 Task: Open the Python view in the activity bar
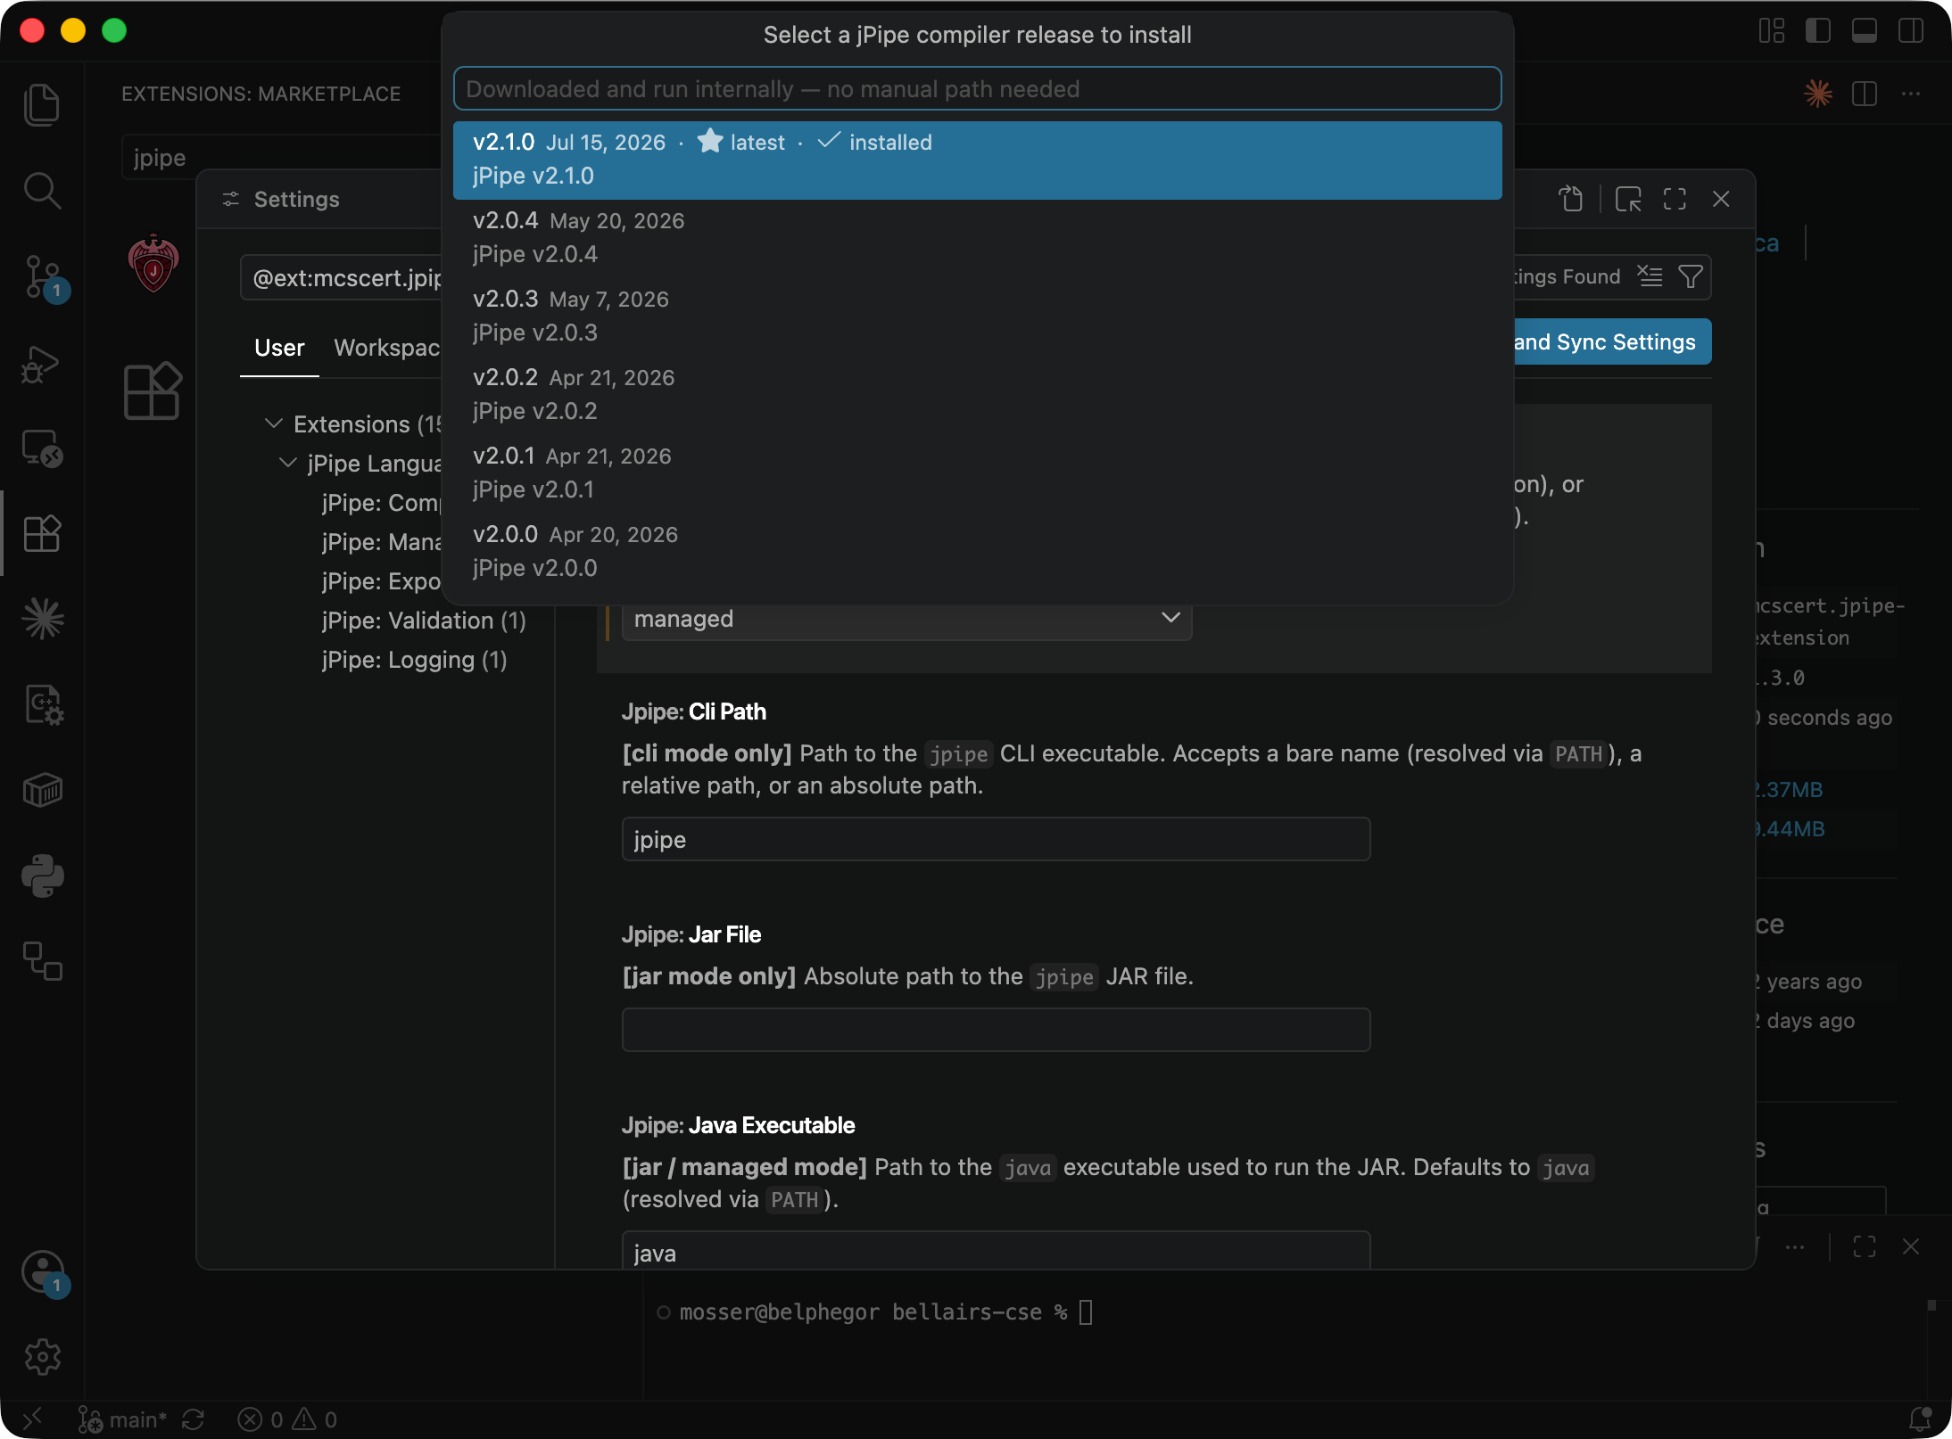pyautogui.click(x=42, y=876)
